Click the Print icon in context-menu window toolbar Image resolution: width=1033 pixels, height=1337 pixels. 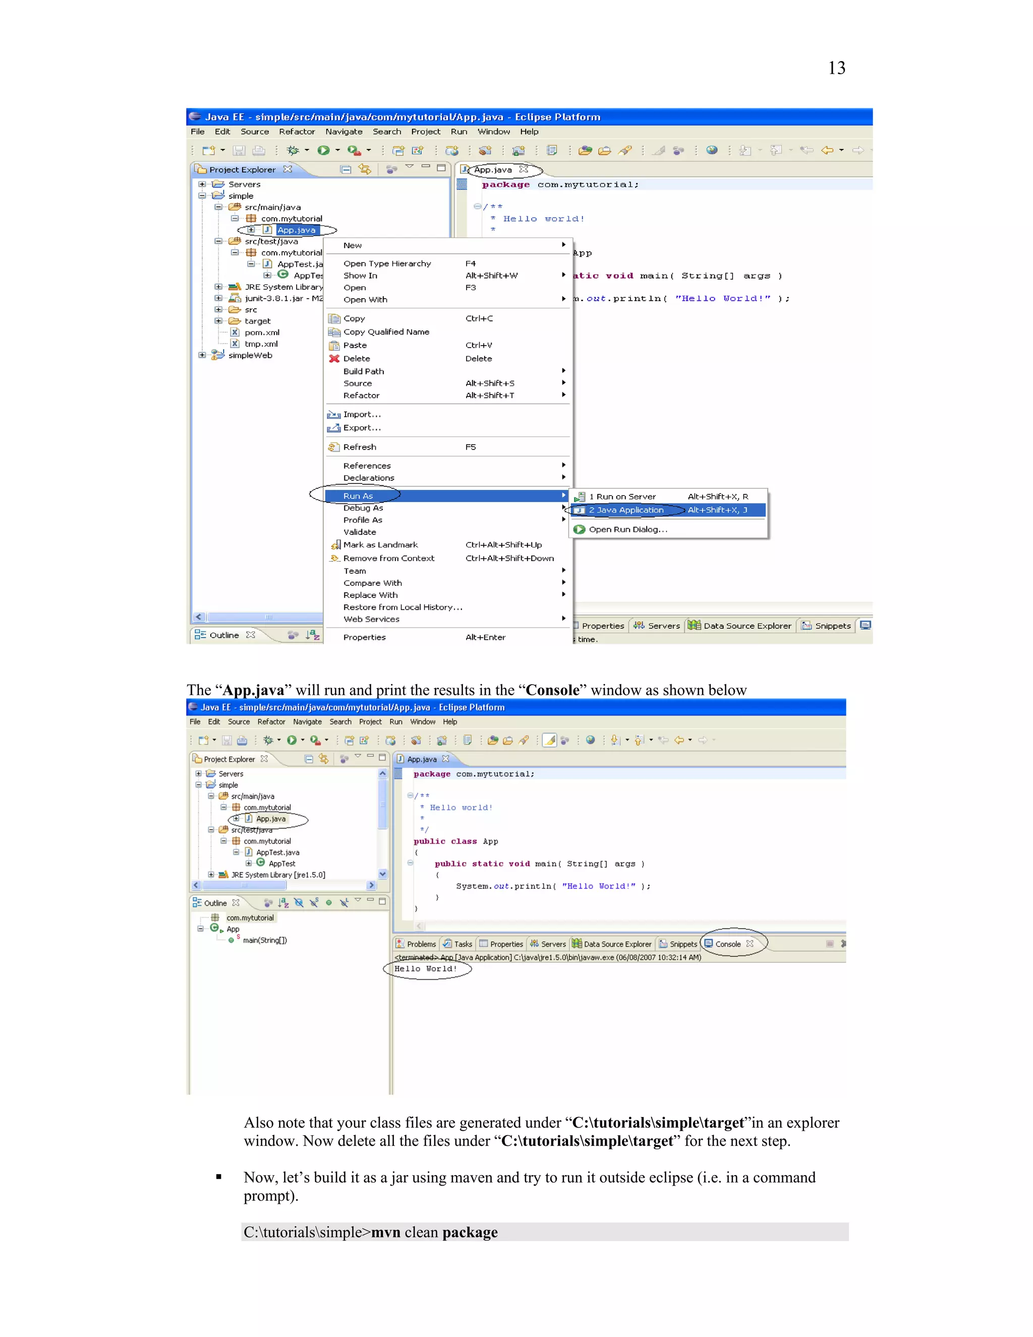pos(259,150)
